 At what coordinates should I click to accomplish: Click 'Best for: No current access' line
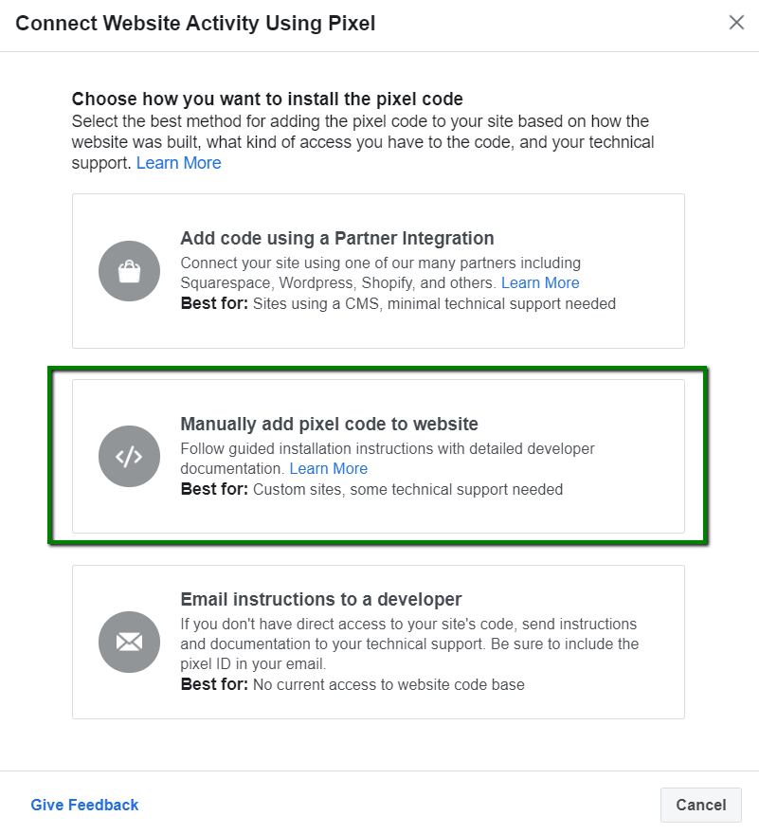[x=352, y=684]
